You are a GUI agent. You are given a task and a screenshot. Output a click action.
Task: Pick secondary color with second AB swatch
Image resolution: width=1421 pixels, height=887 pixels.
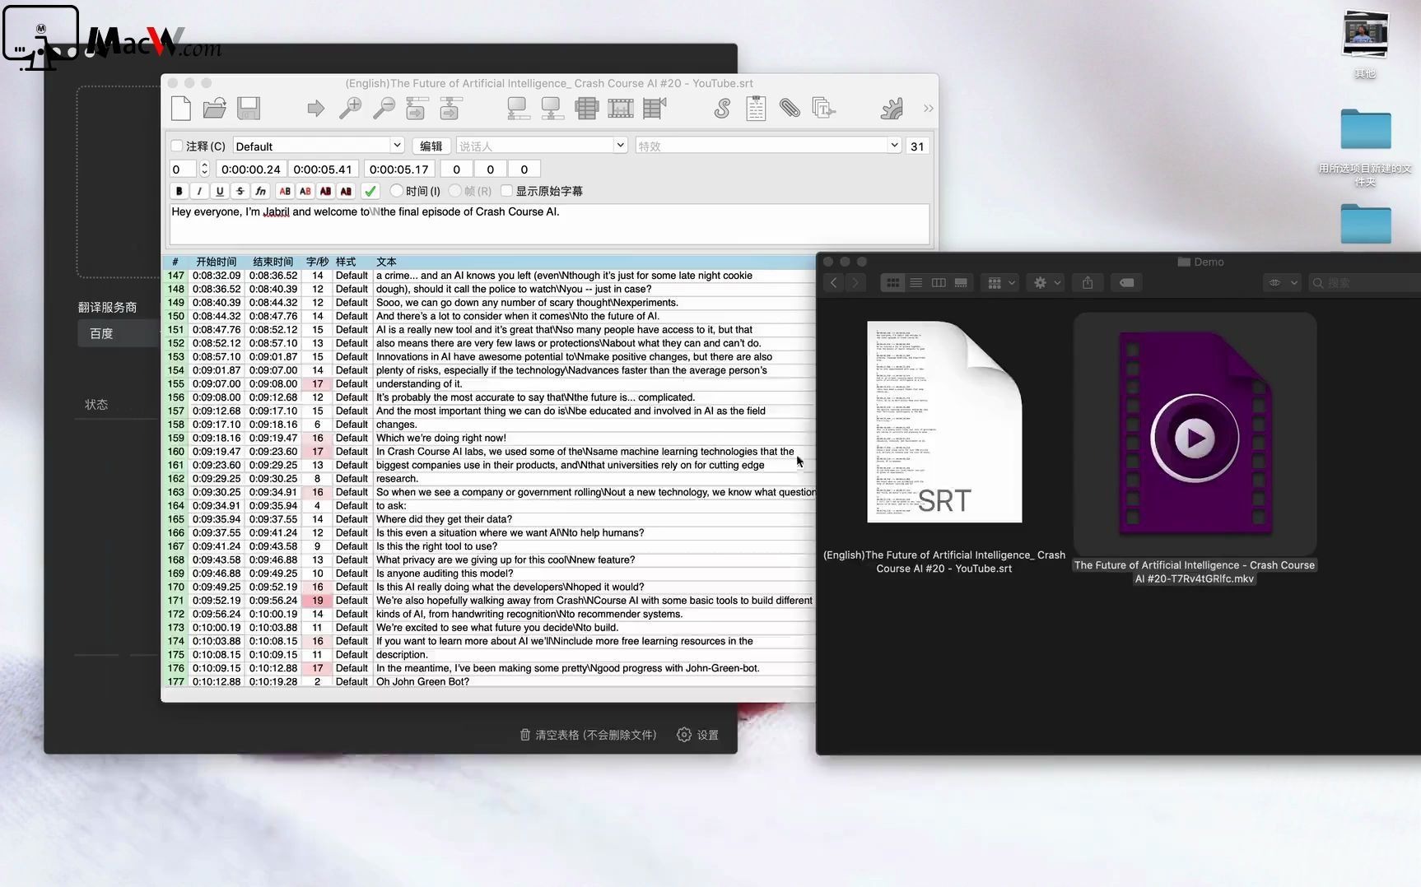click(x=305, y=191)
